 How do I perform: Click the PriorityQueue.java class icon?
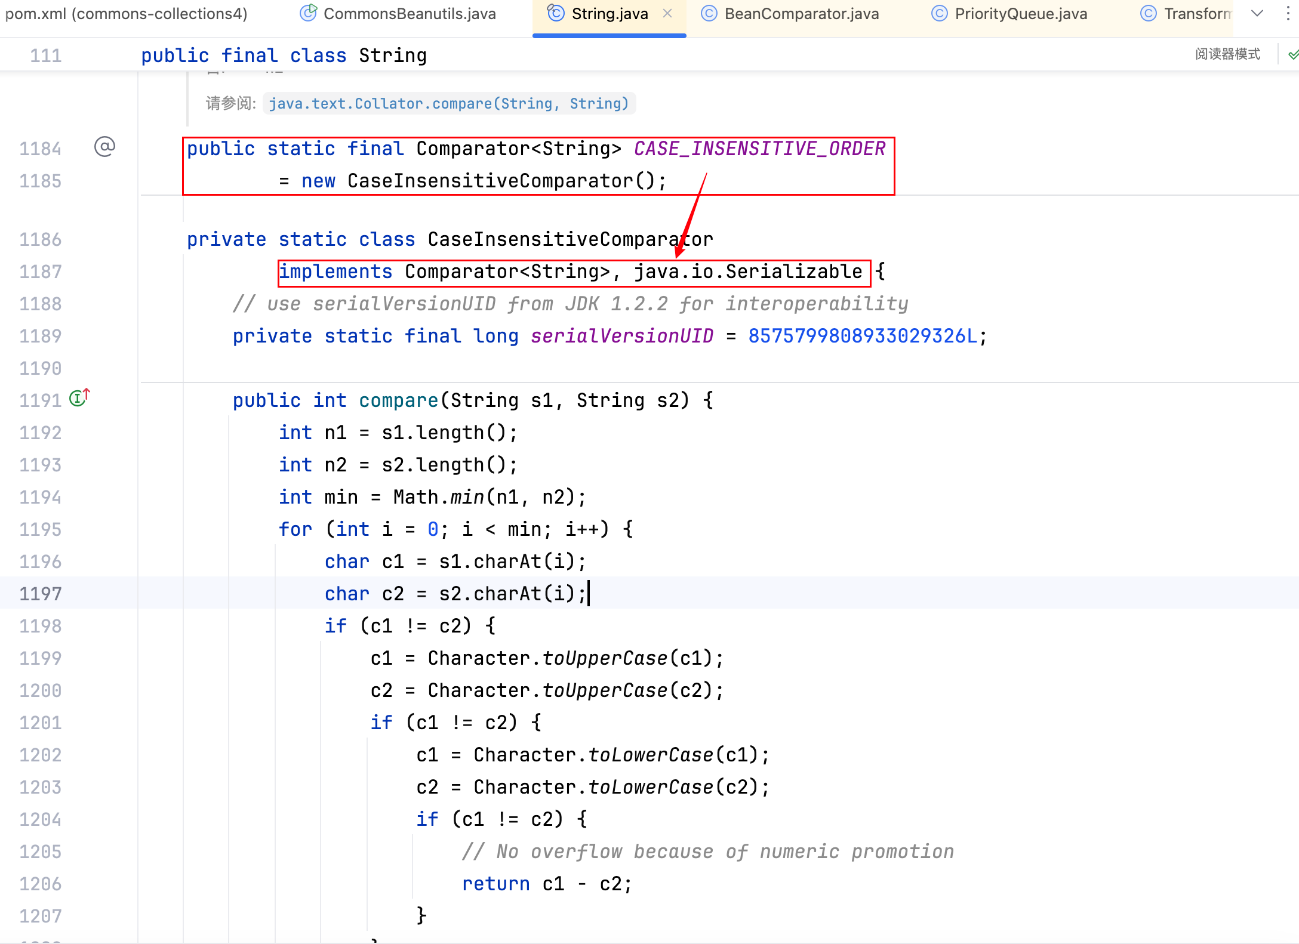click(939, 13)
